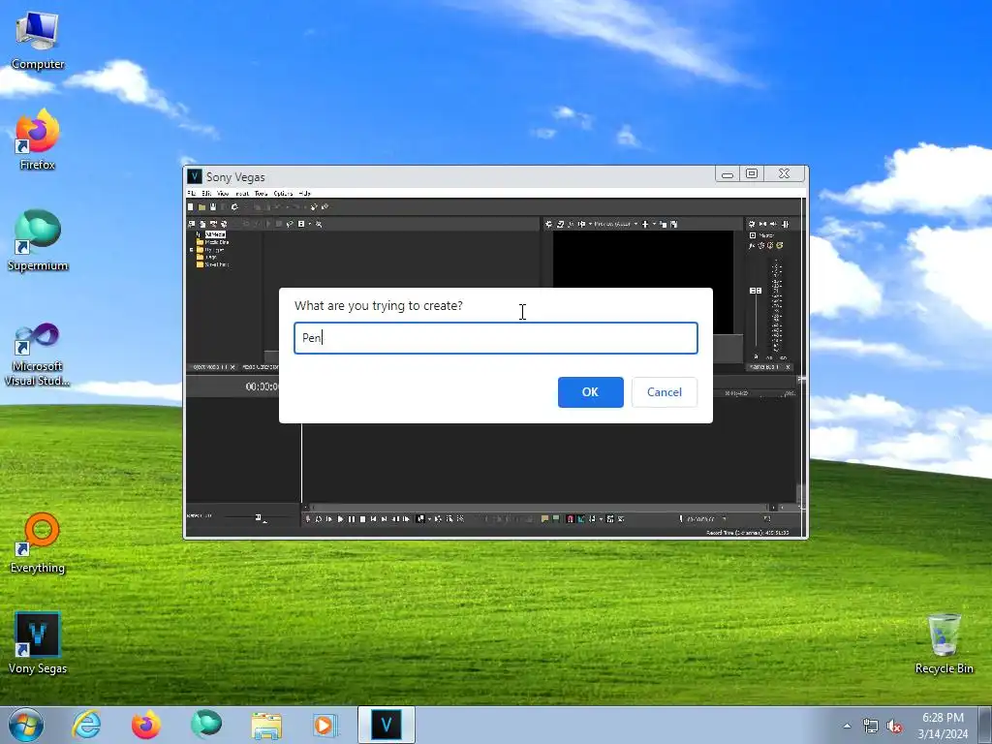Open the Help menu in Sony Vegas
The image size is (992, 744).
(x=304, y=193)
